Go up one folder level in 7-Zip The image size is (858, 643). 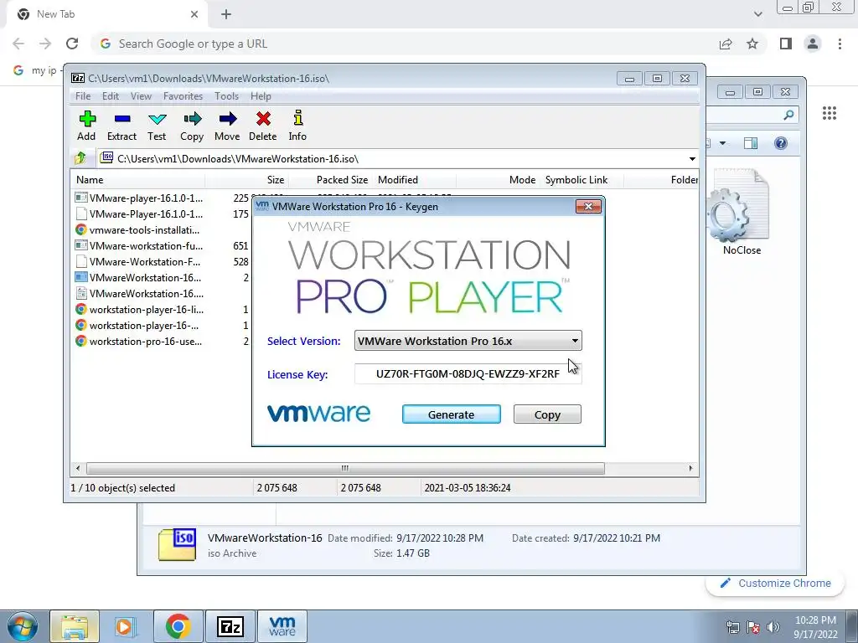[x=80, y=158]
